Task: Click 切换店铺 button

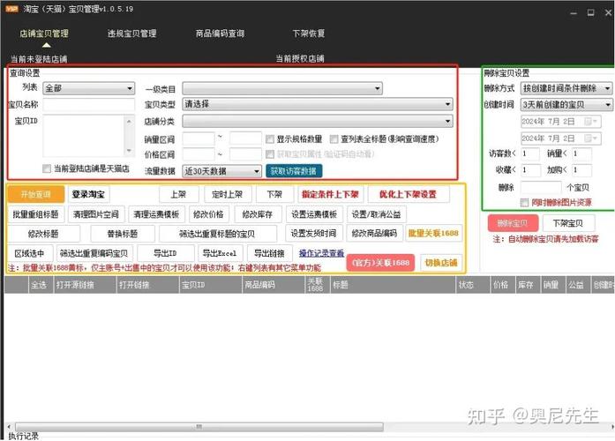Action: point(442,263)
